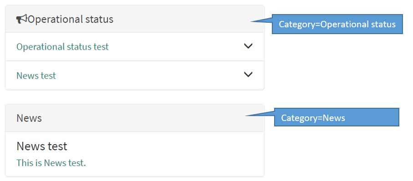Screen dimensions: 413x181
Task: Click the pointer tip of Category=Operational status callout
Action: (x=252, y=21)
